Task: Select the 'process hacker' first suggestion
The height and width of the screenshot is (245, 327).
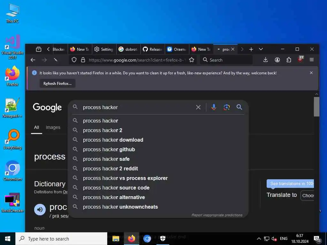Action: (158, 121)
